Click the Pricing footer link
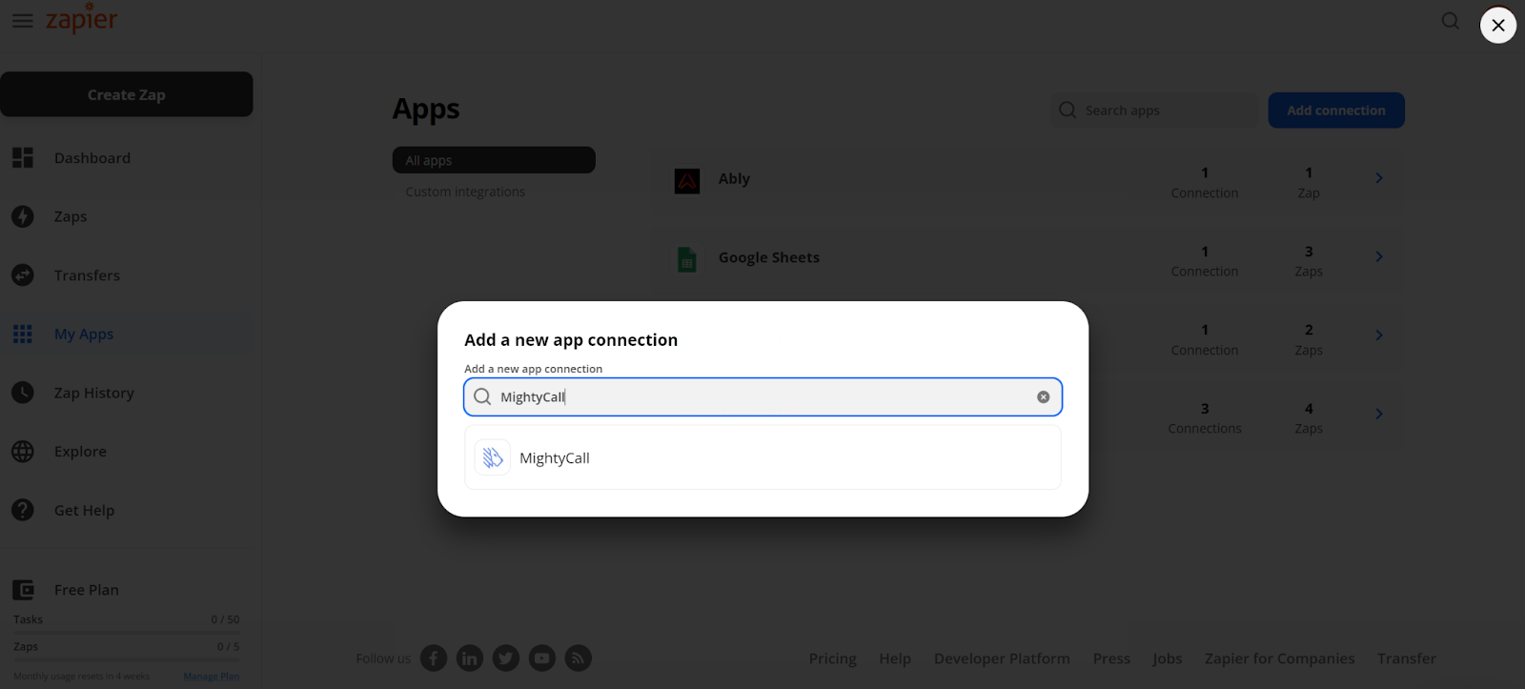This screenshot has height=689, width=1525. click(833, 659)
